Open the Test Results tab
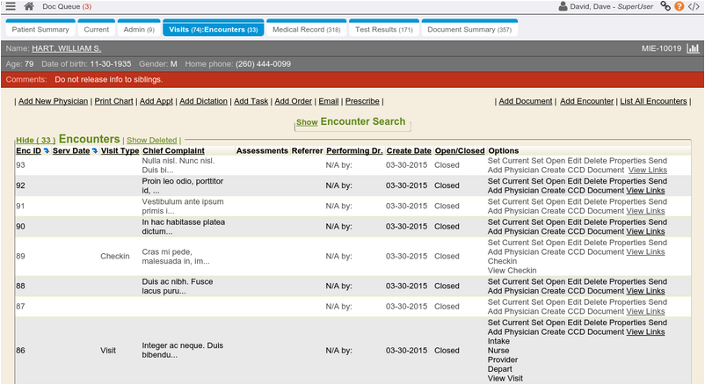Screen dimensions: 705x385 coord(383,30)
